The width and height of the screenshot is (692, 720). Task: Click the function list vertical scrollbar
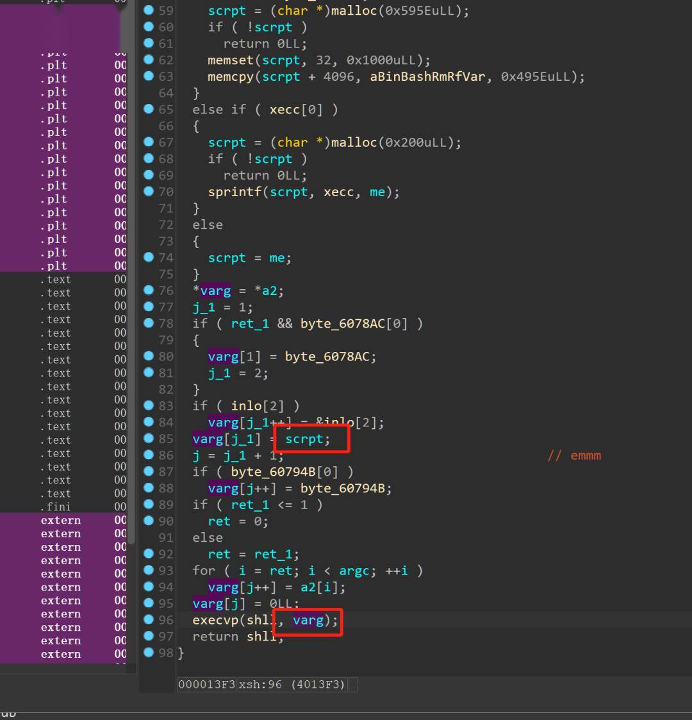132,276
